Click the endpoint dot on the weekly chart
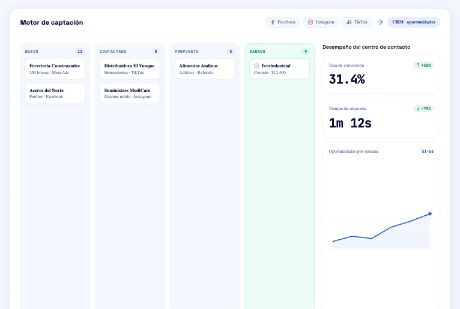Screen dimensions: 460x309 pyautogui.click(x=430, y=214)
